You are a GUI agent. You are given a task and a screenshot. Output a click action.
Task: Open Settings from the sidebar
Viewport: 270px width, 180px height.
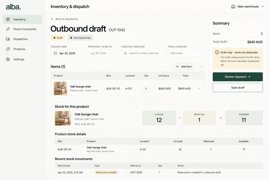23,59
